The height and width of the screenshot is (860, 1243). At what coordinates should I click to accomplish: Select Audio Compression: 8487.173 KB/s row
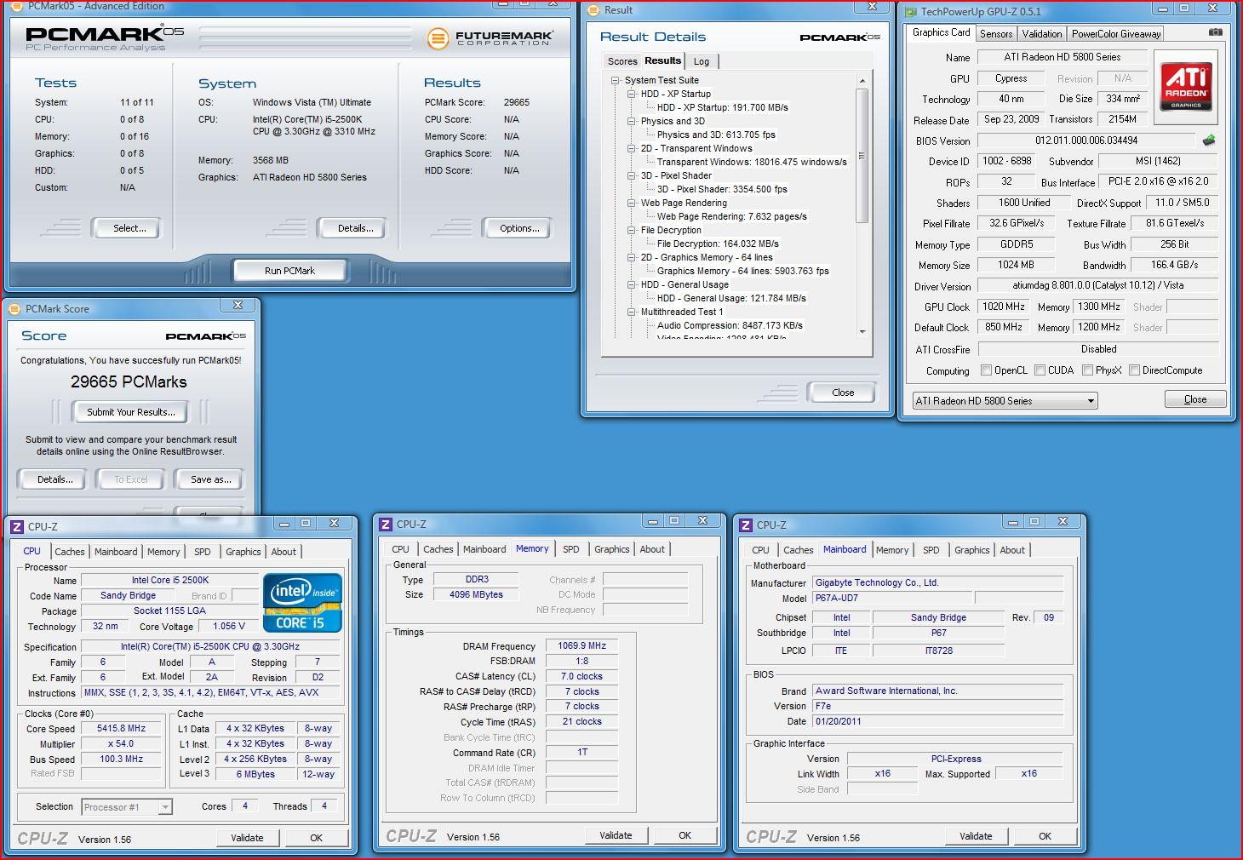(x=730, y=325)
